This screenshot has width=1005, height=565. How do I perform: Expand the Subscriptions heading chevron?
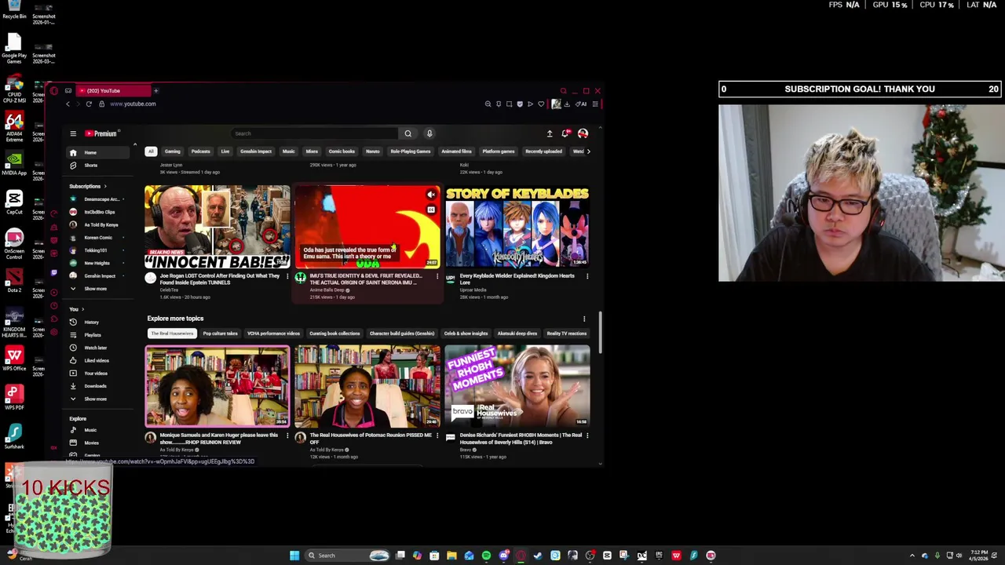coord(105,187)
